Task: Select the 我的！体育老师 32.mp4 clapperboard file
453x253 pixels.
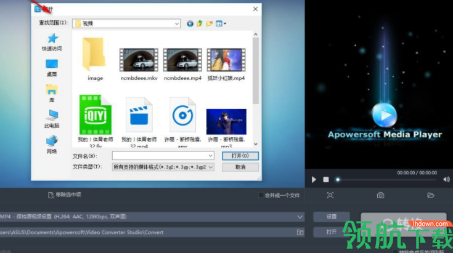Action: pos(139,114)
